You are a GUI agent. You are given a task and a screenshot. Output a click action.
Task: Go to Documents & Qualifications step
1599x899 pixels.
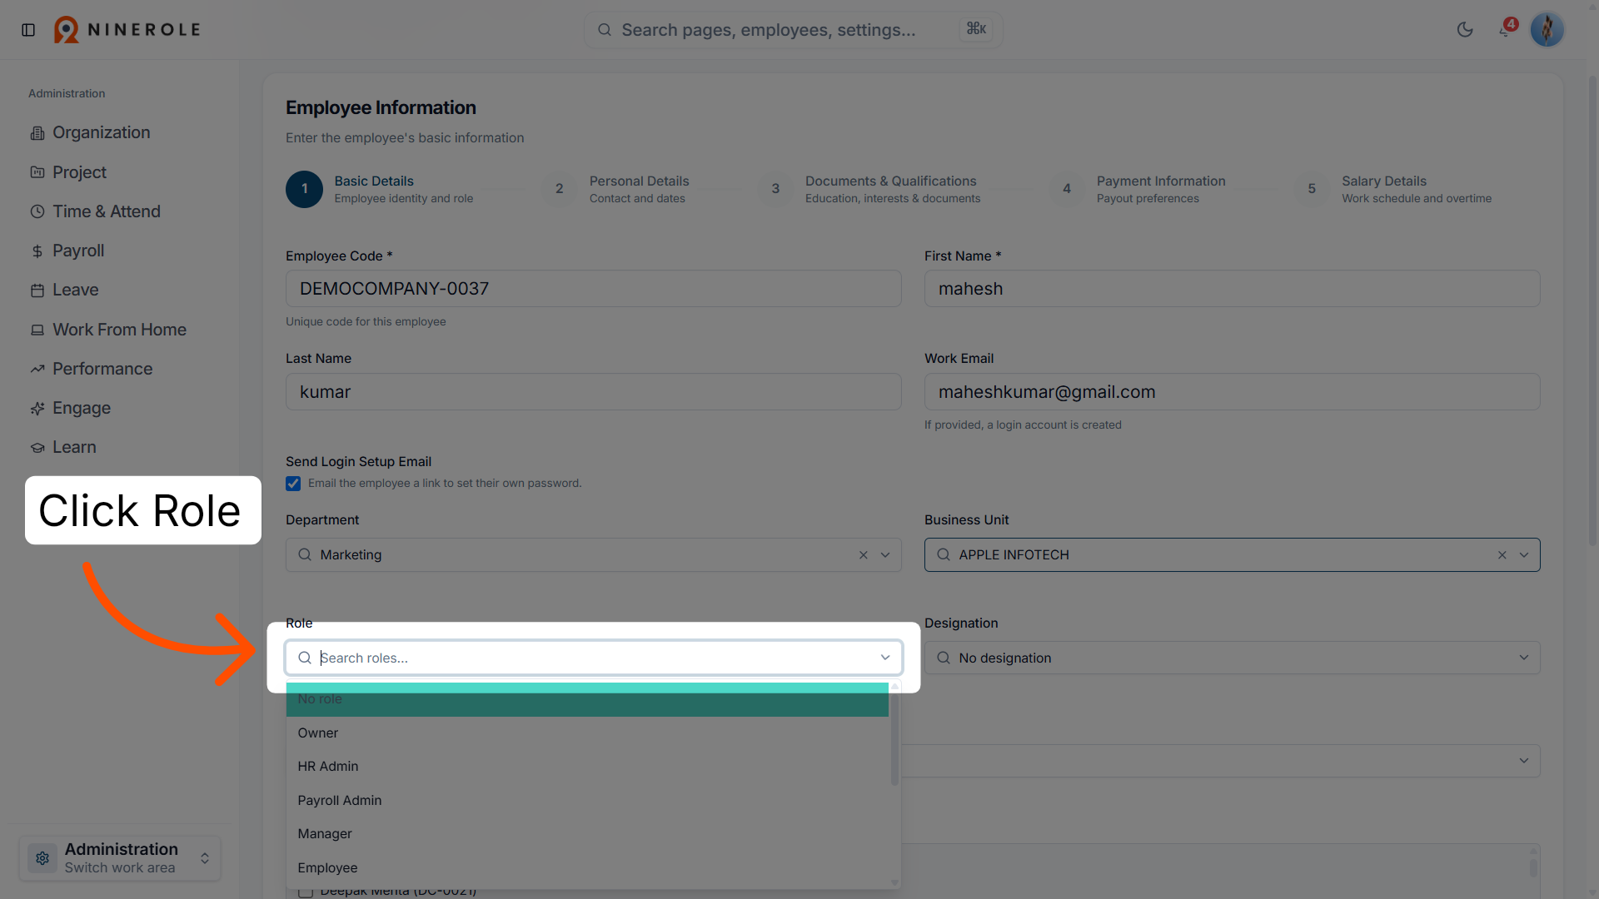coord(870,189)
